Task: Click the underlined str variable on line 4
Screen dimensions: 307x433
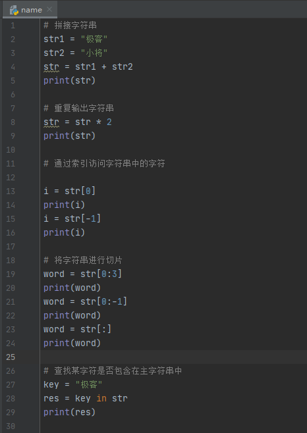Action: pos(51,67)
